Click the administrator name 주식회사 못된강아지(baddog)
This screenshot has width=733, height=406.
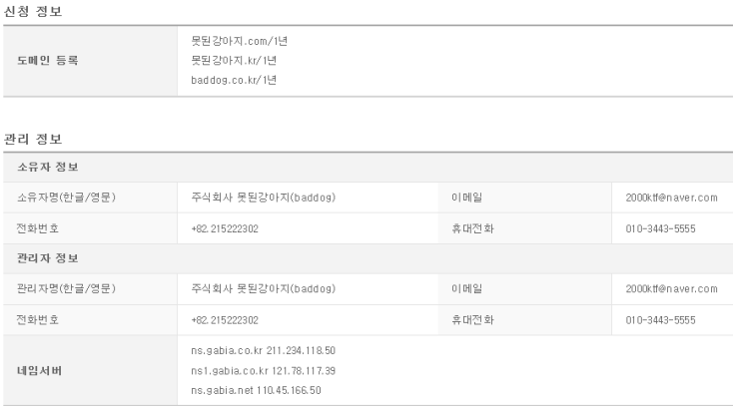[x=264, y=288]
